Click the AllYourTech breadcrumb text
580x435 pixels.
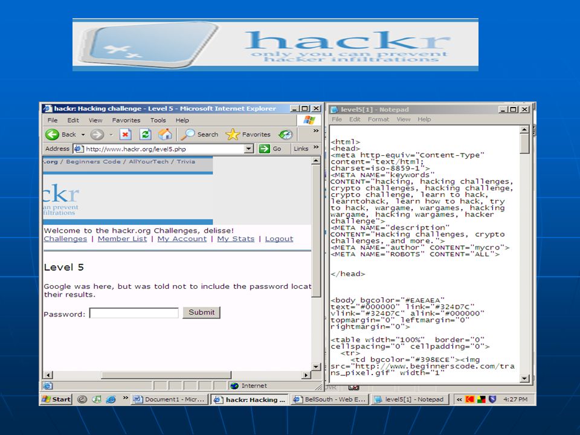pyautogui.click(x=149, y=162)
